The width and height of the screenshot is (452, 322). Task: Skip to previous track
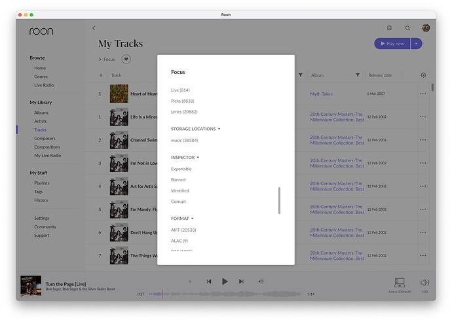[x=209, y=281]
